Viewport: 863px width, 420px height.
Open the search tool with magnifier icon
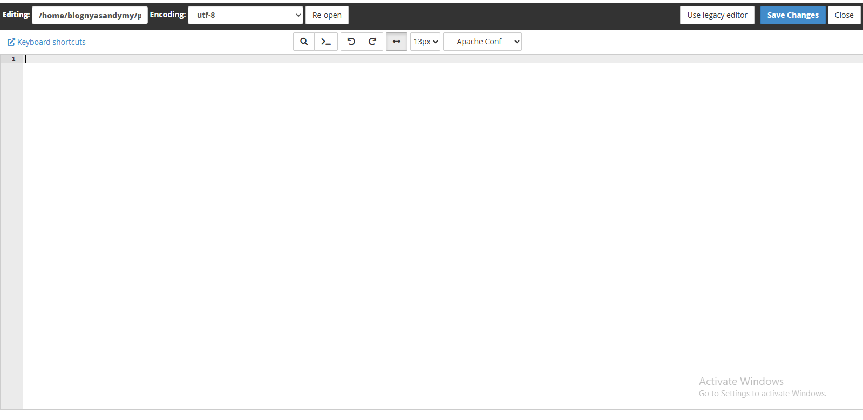point(304,42)
